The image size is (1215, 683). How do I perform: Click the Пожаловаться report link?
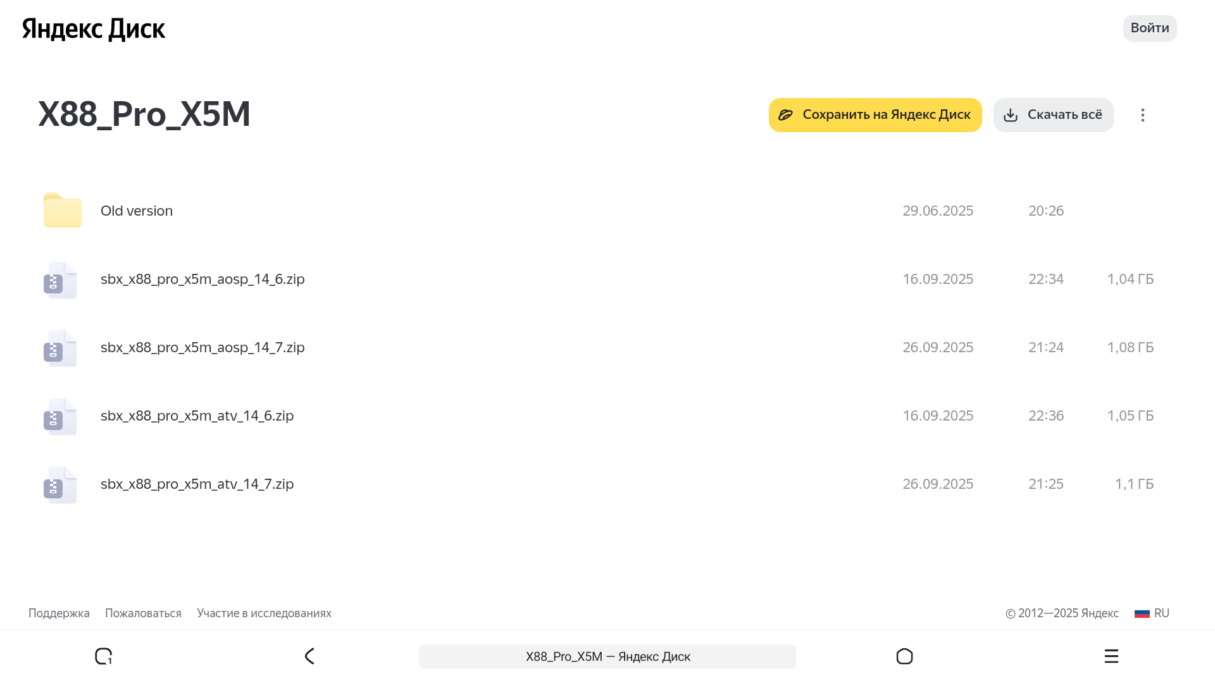143,613
